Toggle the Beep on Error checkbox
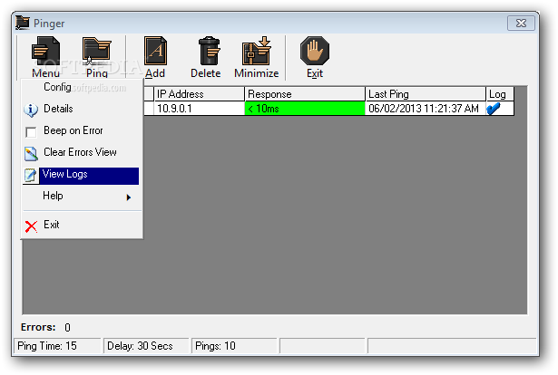The image size is (558, 375). [x=31, y=132]
